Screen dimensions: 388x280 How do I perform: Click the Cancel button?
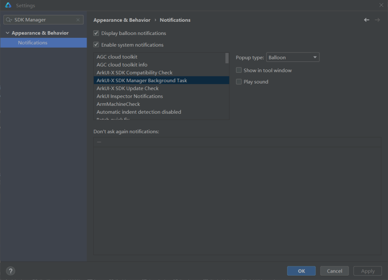pyautogui.click(x=335, y=271)
